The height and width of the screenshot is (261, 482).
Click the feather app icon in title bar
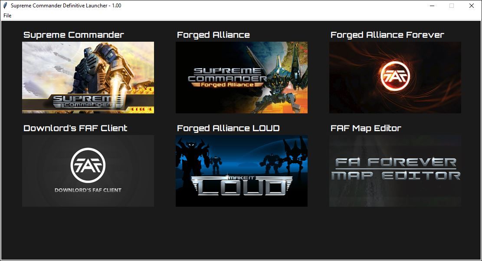point(5,6)
